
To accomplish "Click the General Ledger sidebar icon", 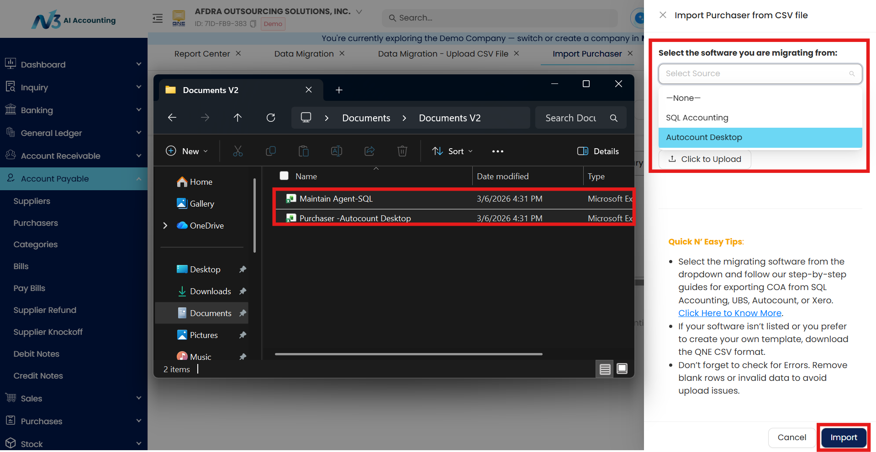I will (x=11, y=132).
